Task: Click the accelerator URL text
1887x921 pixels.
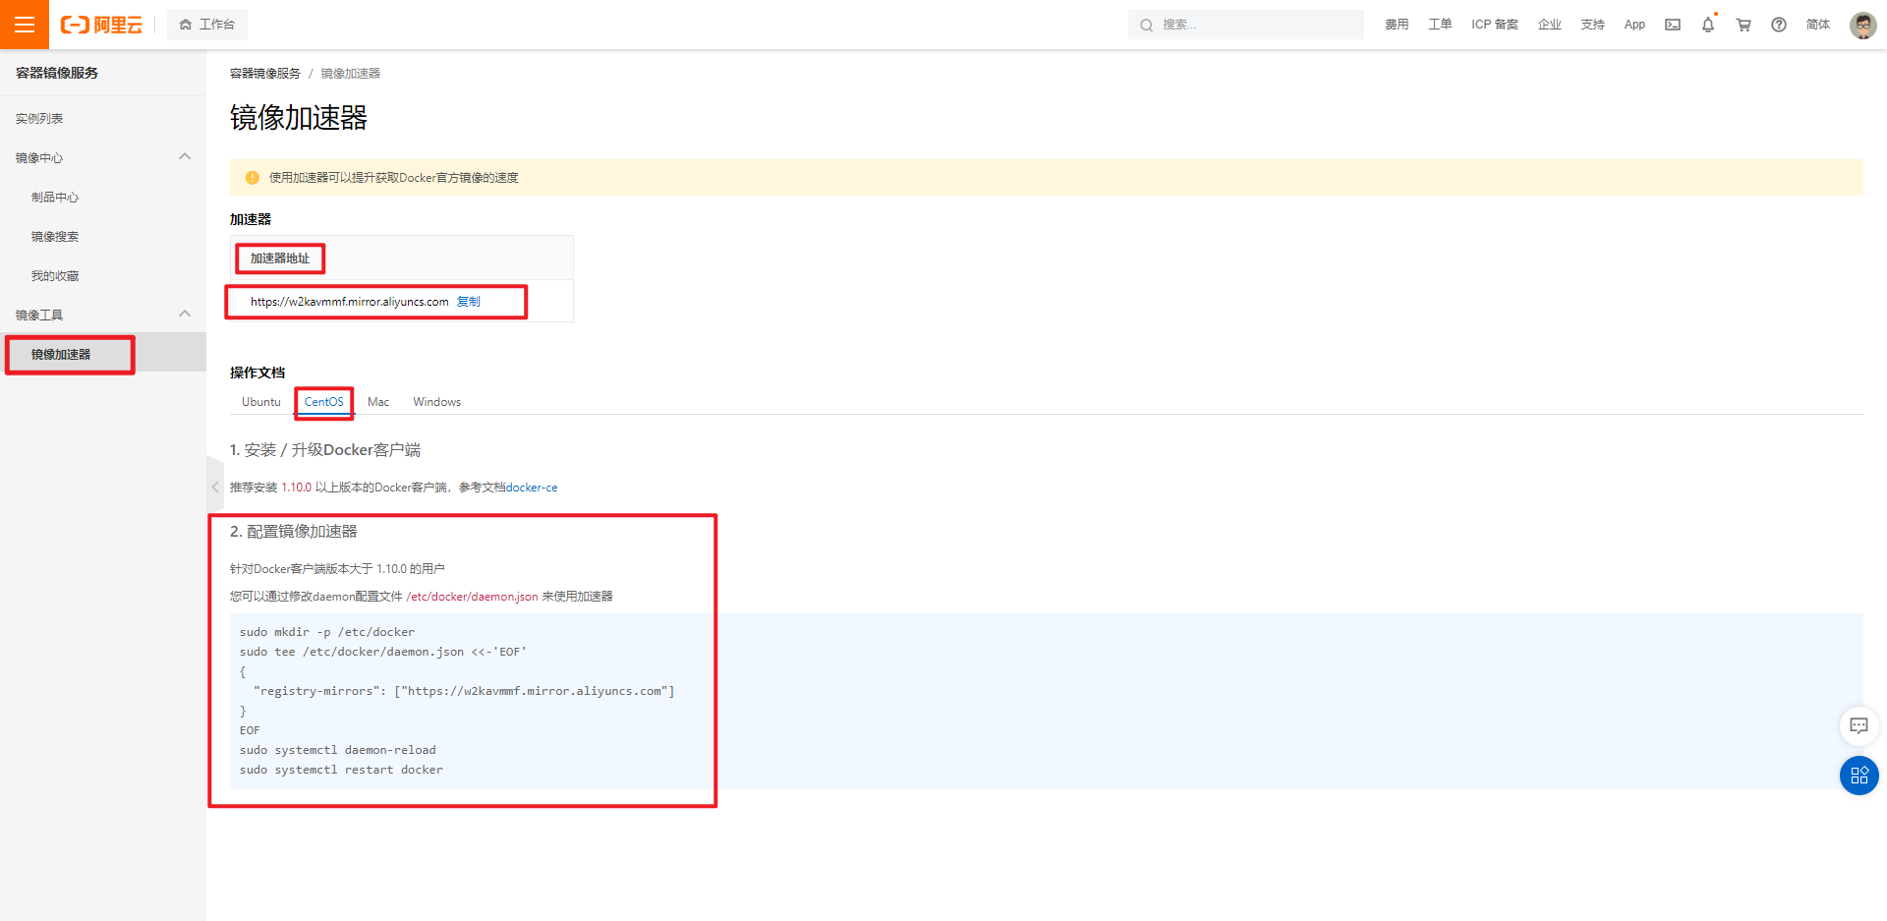Action: click(x=349, y=302)
